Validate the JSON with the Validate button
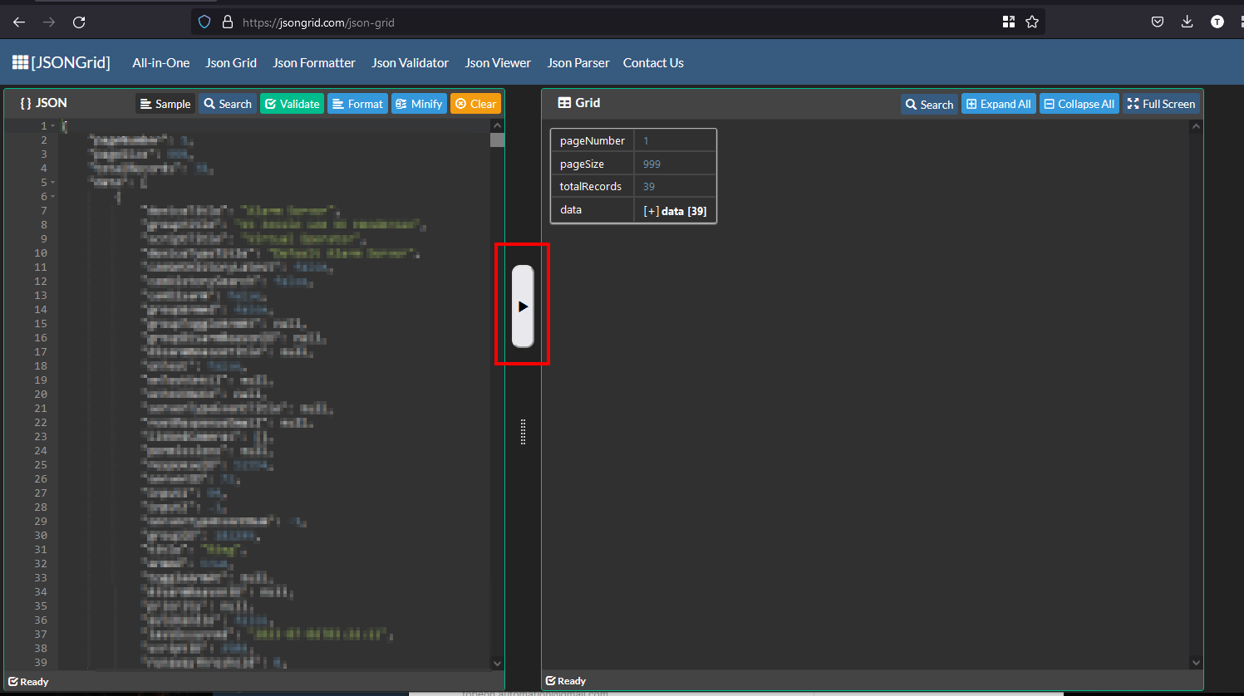Screen dimensions: 1244x696 tap(292, 103)
